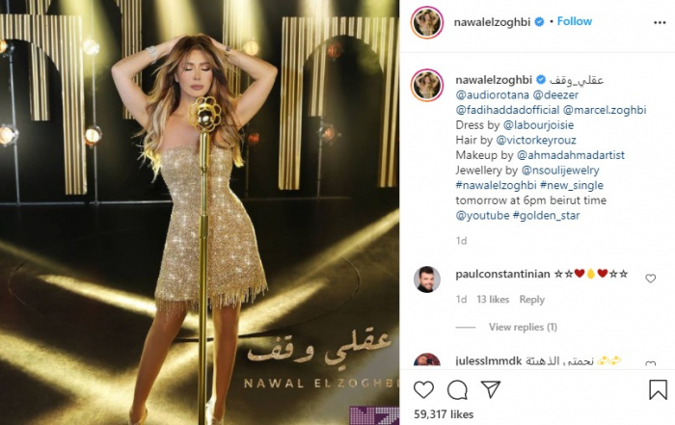Viewport: 675px width, 425px height.
Task: Open @audiorotana mention link
Action: point(492,95)
